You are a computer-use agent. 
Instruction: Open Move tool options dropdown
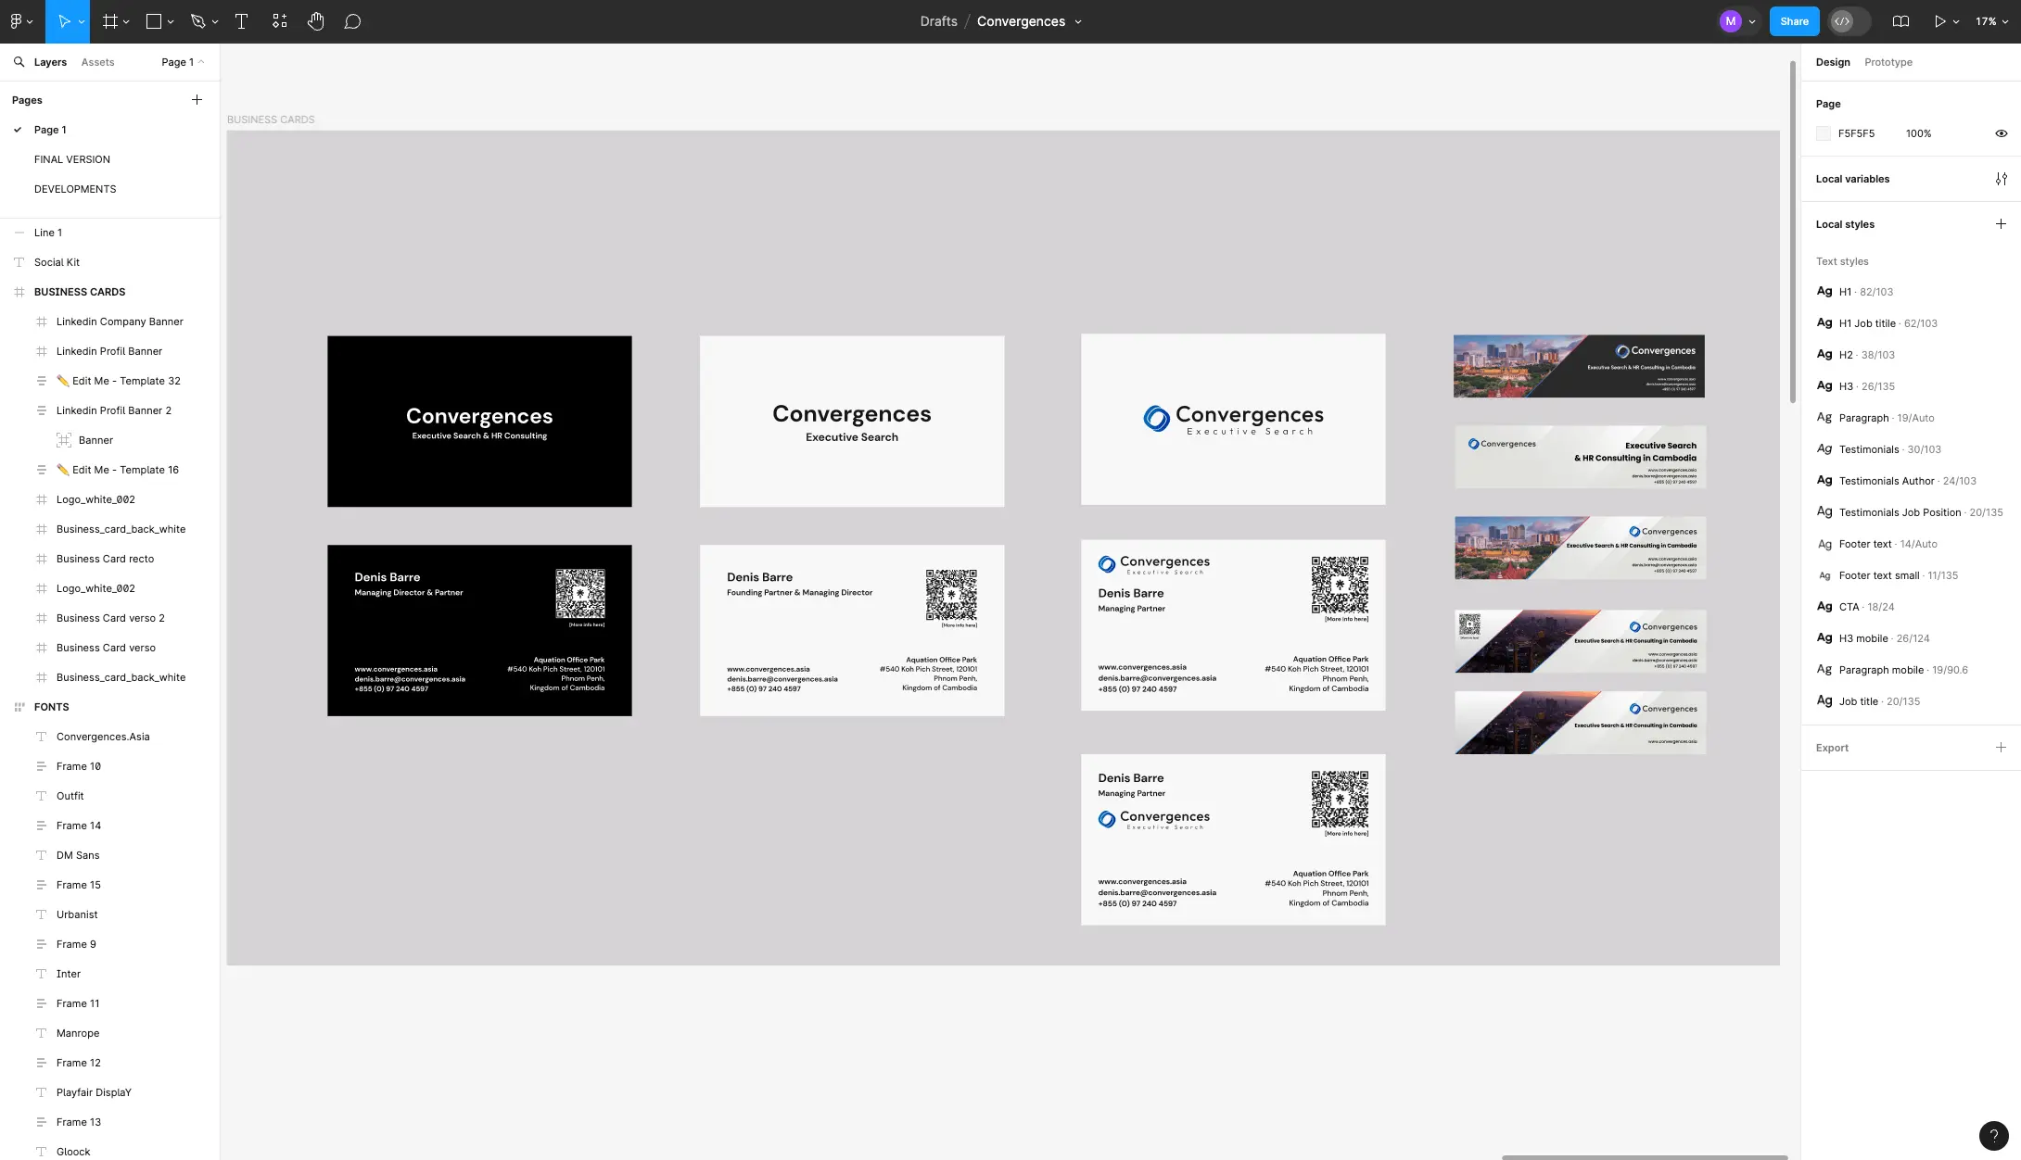(x=82, y=21)
